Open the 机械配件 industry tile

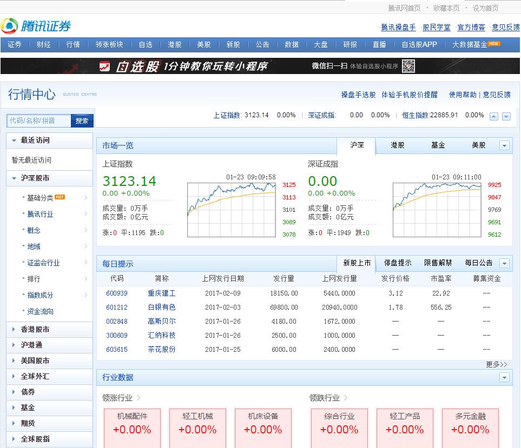click(x=132, y=428)
